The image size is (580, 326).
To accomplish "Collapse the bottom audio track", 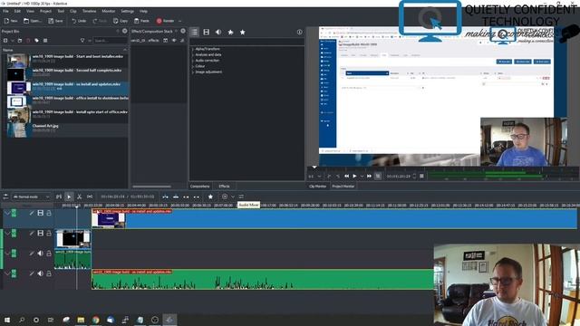I will coord(7,273).
